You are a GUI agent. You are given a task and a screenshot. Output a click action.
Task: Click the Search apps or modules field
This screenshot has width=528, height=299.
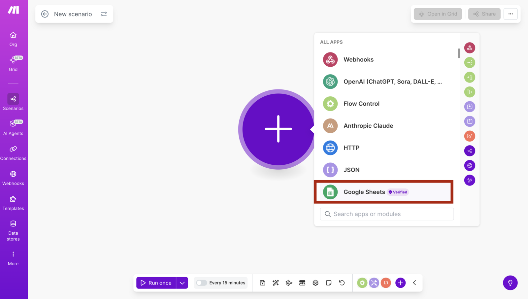387,214
